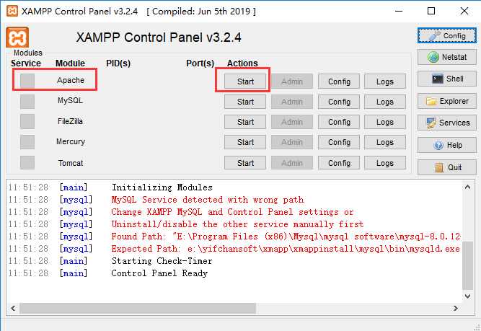
Task: Click the 'Control Panel Ready' log line
Action: [159, 273]
